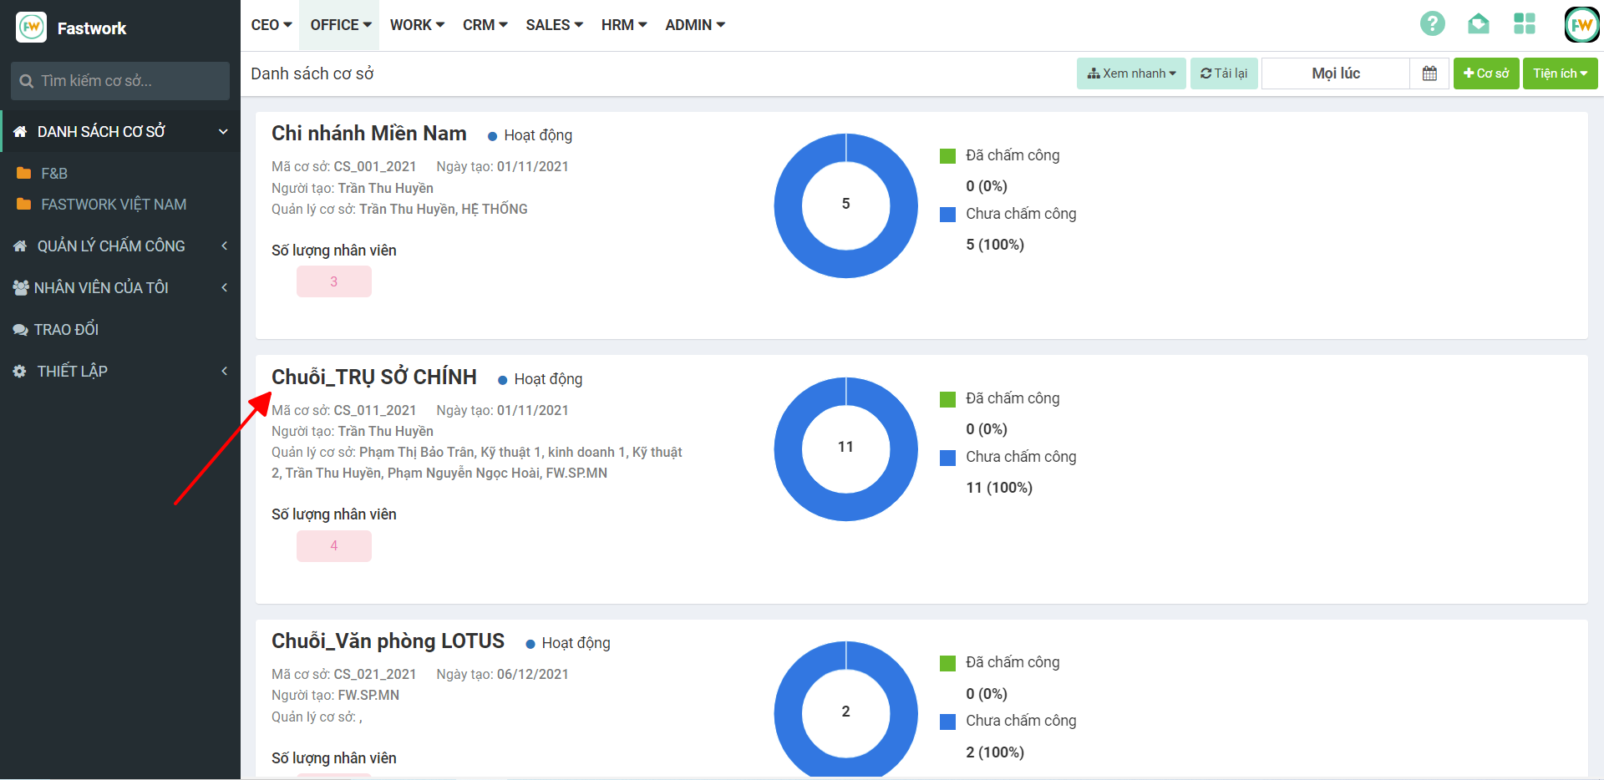Open the mail envelope notifications icon
This screenshot has width=1604, height=780.
pos(1478,23)
